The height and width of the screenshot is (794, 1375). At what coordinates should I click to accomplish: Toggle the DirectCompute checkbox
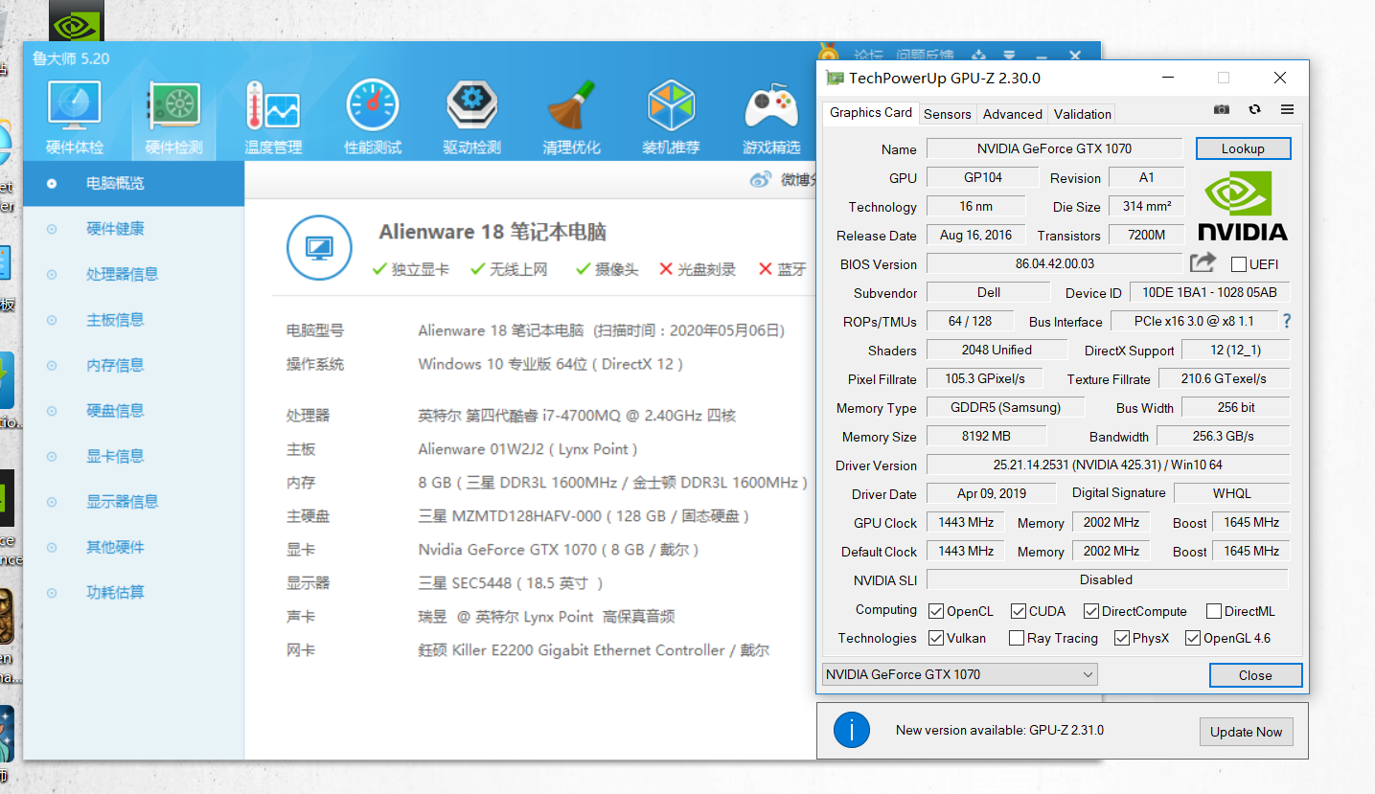1090,611
